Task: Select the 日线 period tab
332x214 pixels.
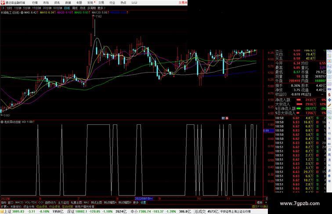Action: pyautogui.click(x=67, y=8)
